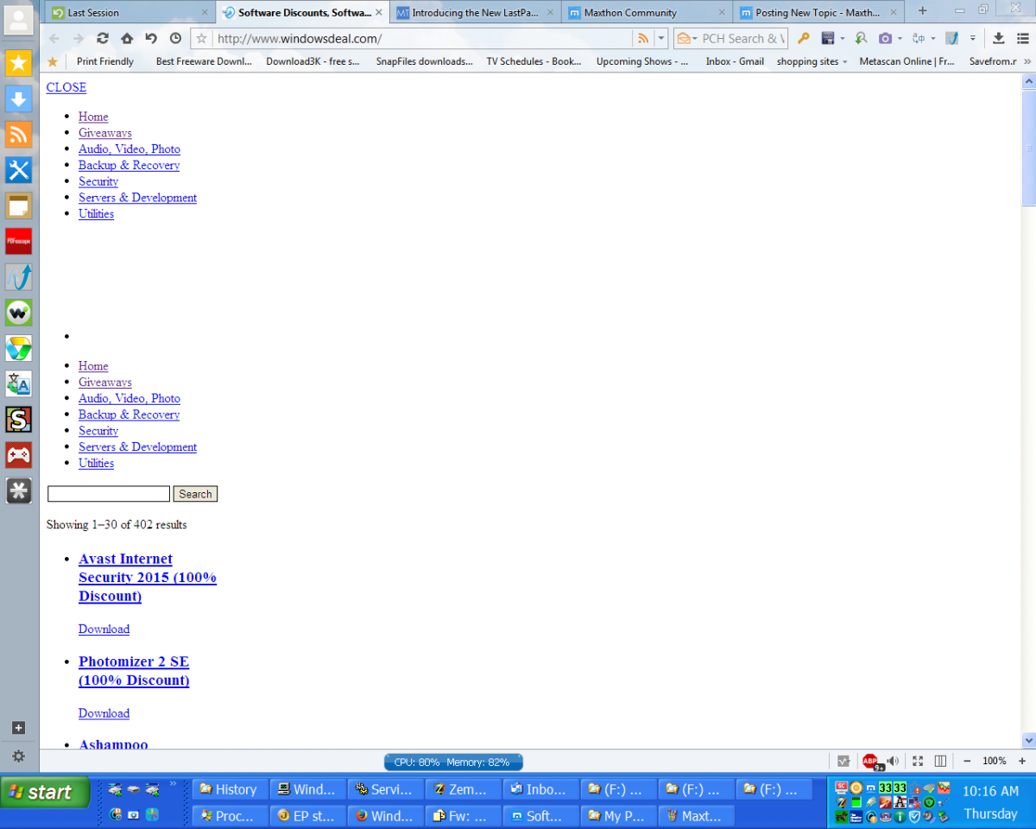Viewport: 1036px width, 829px height.
Task: Open a new tab with the plus button
Action: click(x=923, y=11)
